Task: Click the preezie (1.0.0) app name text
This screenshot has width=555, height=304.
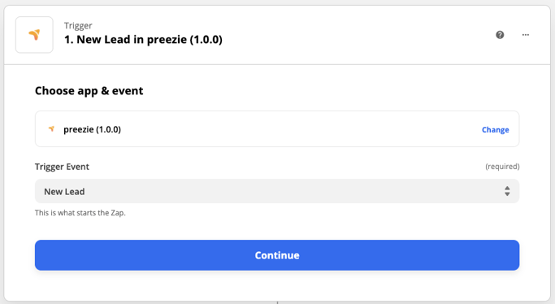Action: [x=92, y=129]
